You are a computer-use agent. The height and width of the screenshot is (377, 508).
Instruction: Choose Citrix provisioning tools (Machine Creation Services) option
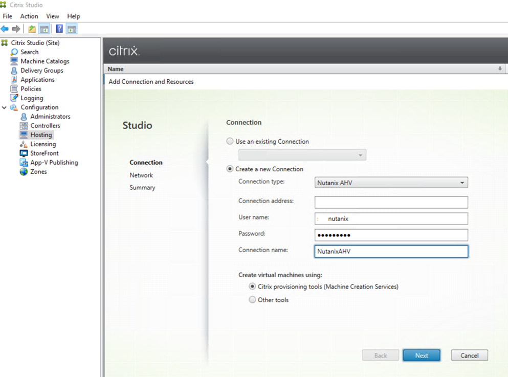pos(252,287)
